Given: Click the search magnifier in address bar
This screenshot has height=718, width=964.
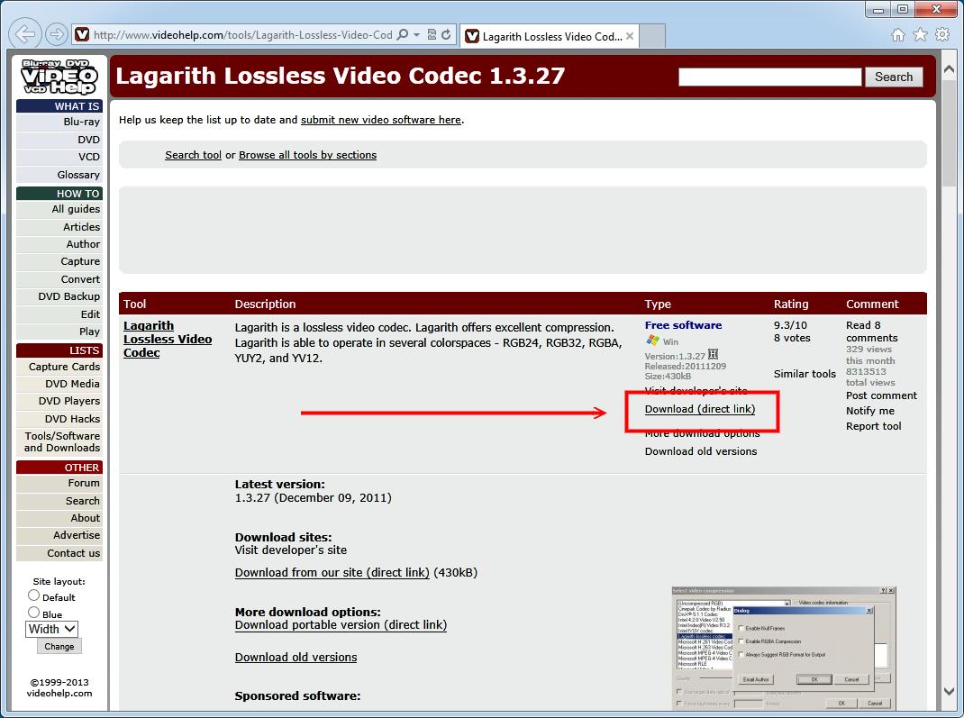Looking at the screenshot, I should pos(403,35).
